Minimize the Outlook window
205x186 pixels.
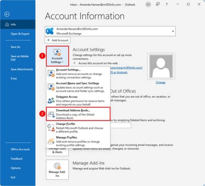pos(178,4)
